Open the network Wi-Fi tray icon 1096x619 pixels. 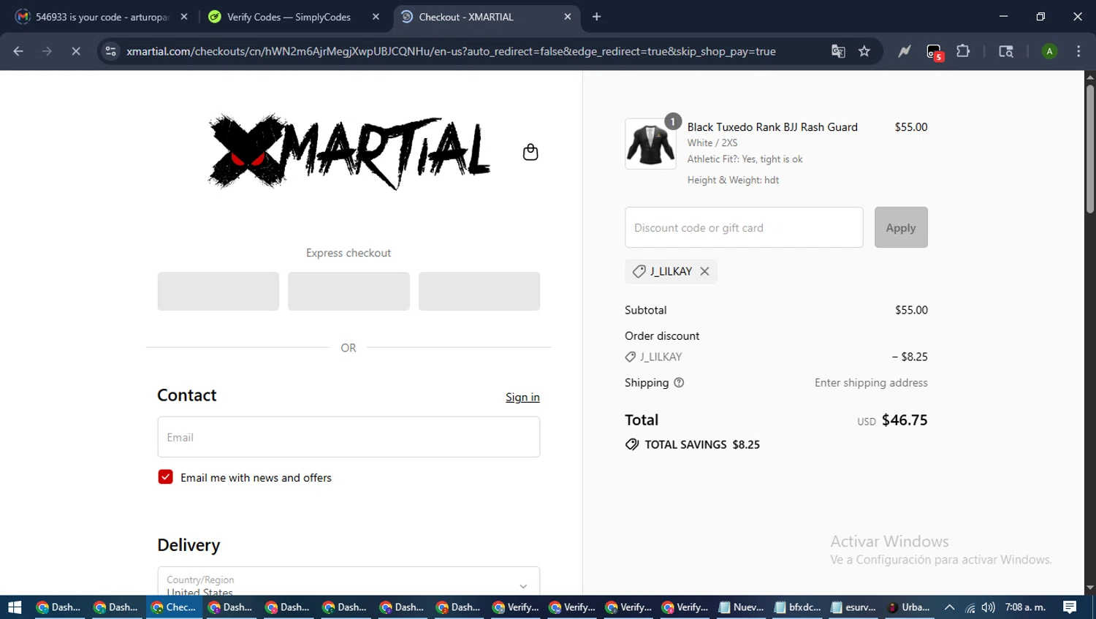970,607
